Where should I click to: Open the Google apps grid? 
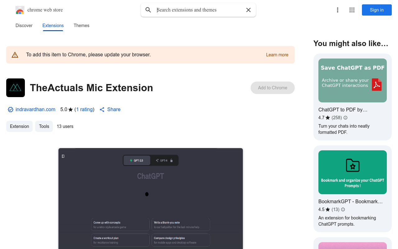pyautogui.click(x=352, y=10)
